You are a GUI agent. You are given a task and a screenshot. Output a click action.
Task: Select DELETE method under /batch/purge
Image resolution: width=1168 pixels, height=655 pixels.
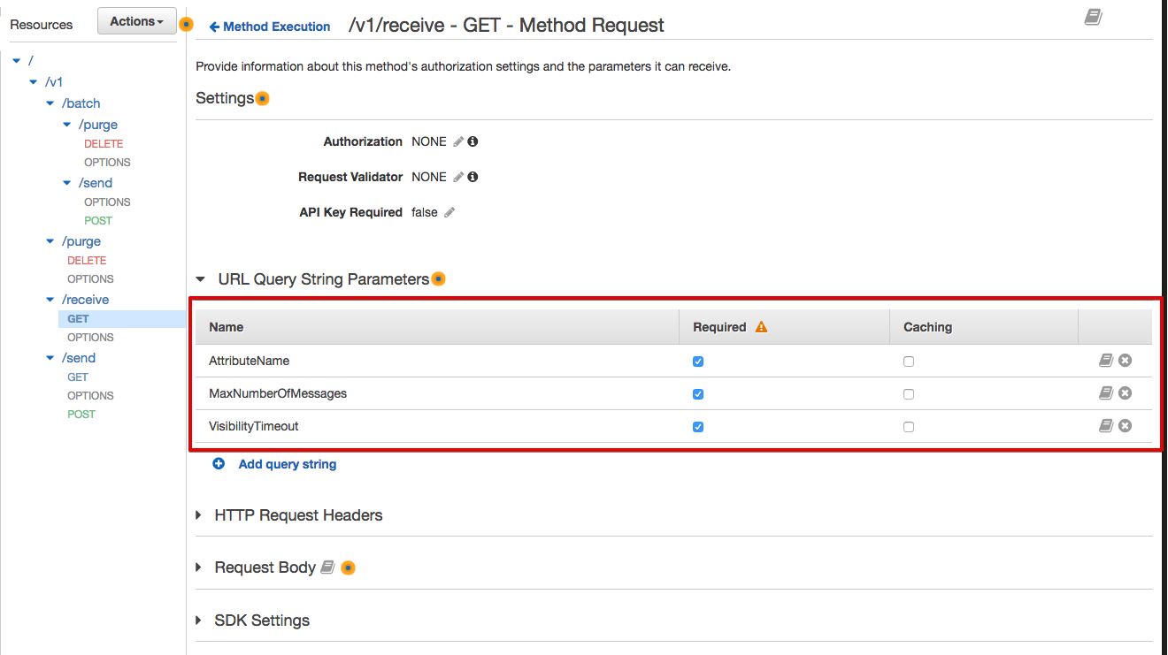[x=104, y=143]
